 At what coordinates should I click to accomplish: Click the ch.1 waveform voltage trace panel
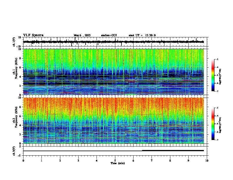click(116, 42)
